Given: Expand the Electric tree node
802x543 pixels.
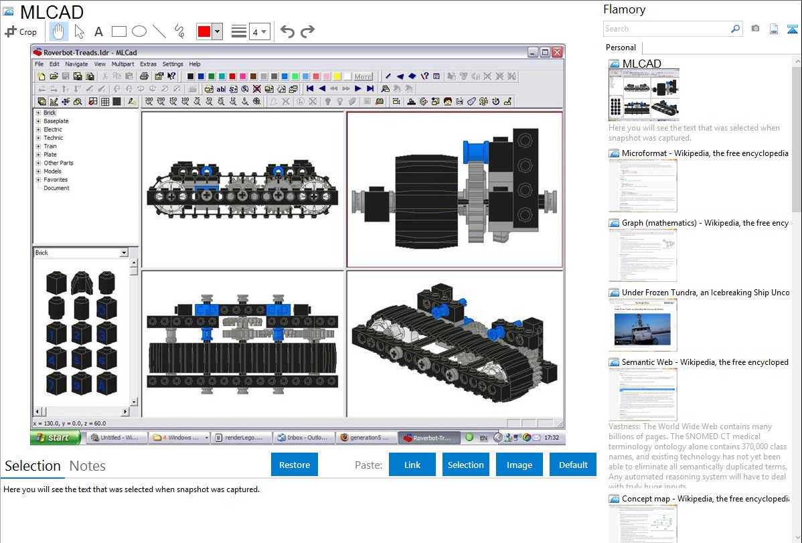Looking at the screenshot, I should pyautogui.click(x=38, y=129).
